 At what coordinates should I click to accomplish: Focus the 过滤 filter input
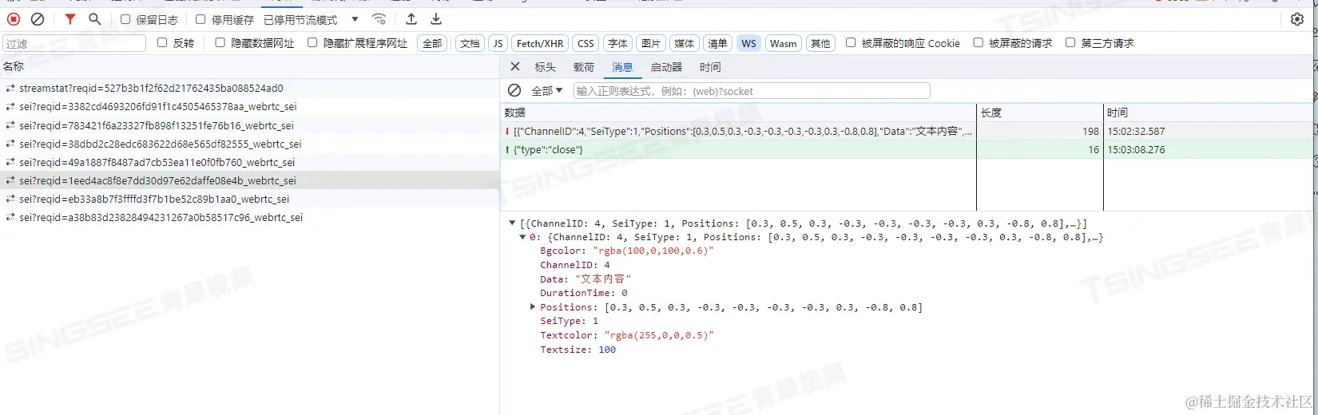pyautogui.click(x=74, y=43)
